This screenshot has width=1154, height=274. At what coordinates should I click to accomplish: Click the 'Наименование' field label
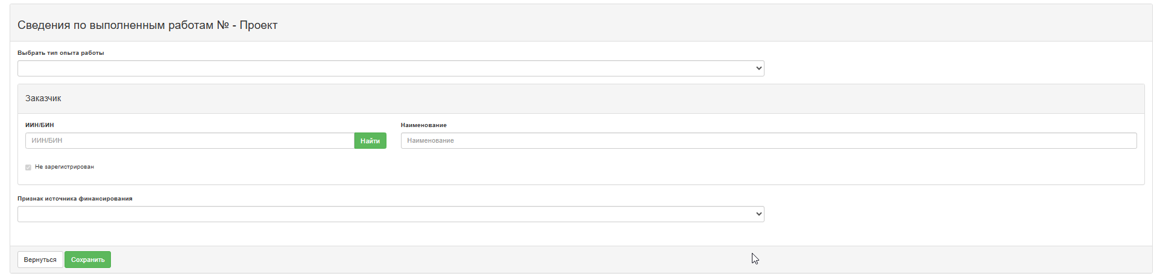tap(424, 125)
